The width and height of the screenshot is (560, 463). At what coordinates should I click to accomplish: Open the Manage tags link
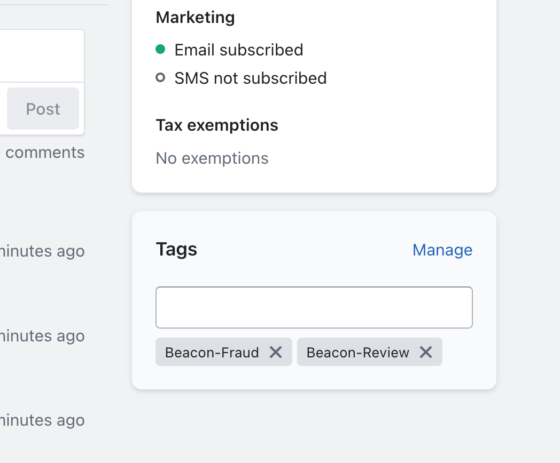pos(442,250)
